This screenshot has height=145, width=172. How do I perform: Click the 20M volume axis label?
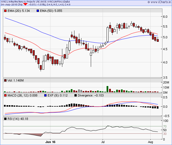[x=166, y=82]
